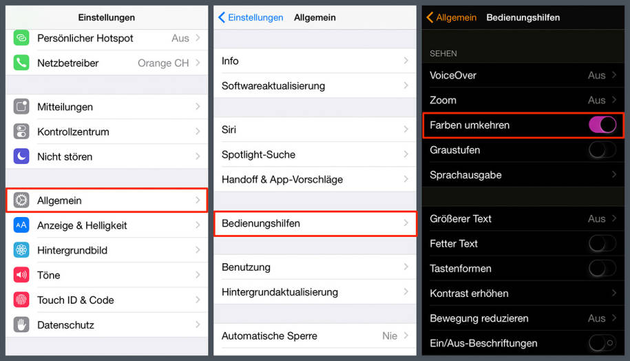Go back via blue Einstellungen link
The image size is (630, 361).
251,17
